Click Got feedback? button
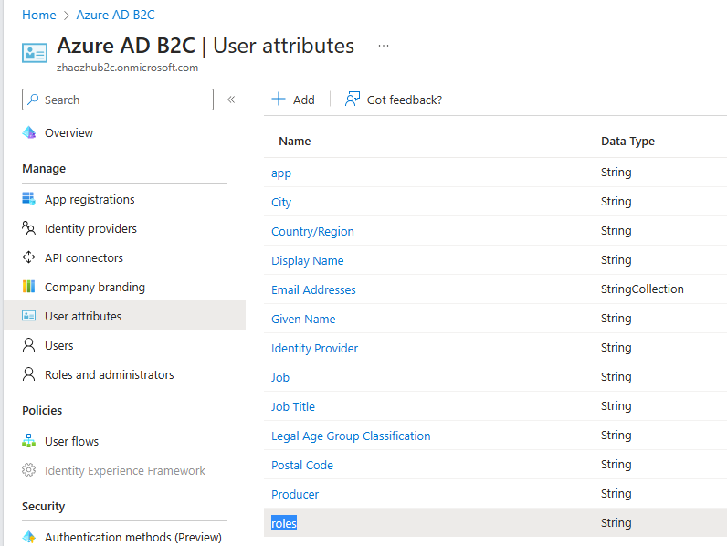 393,100
